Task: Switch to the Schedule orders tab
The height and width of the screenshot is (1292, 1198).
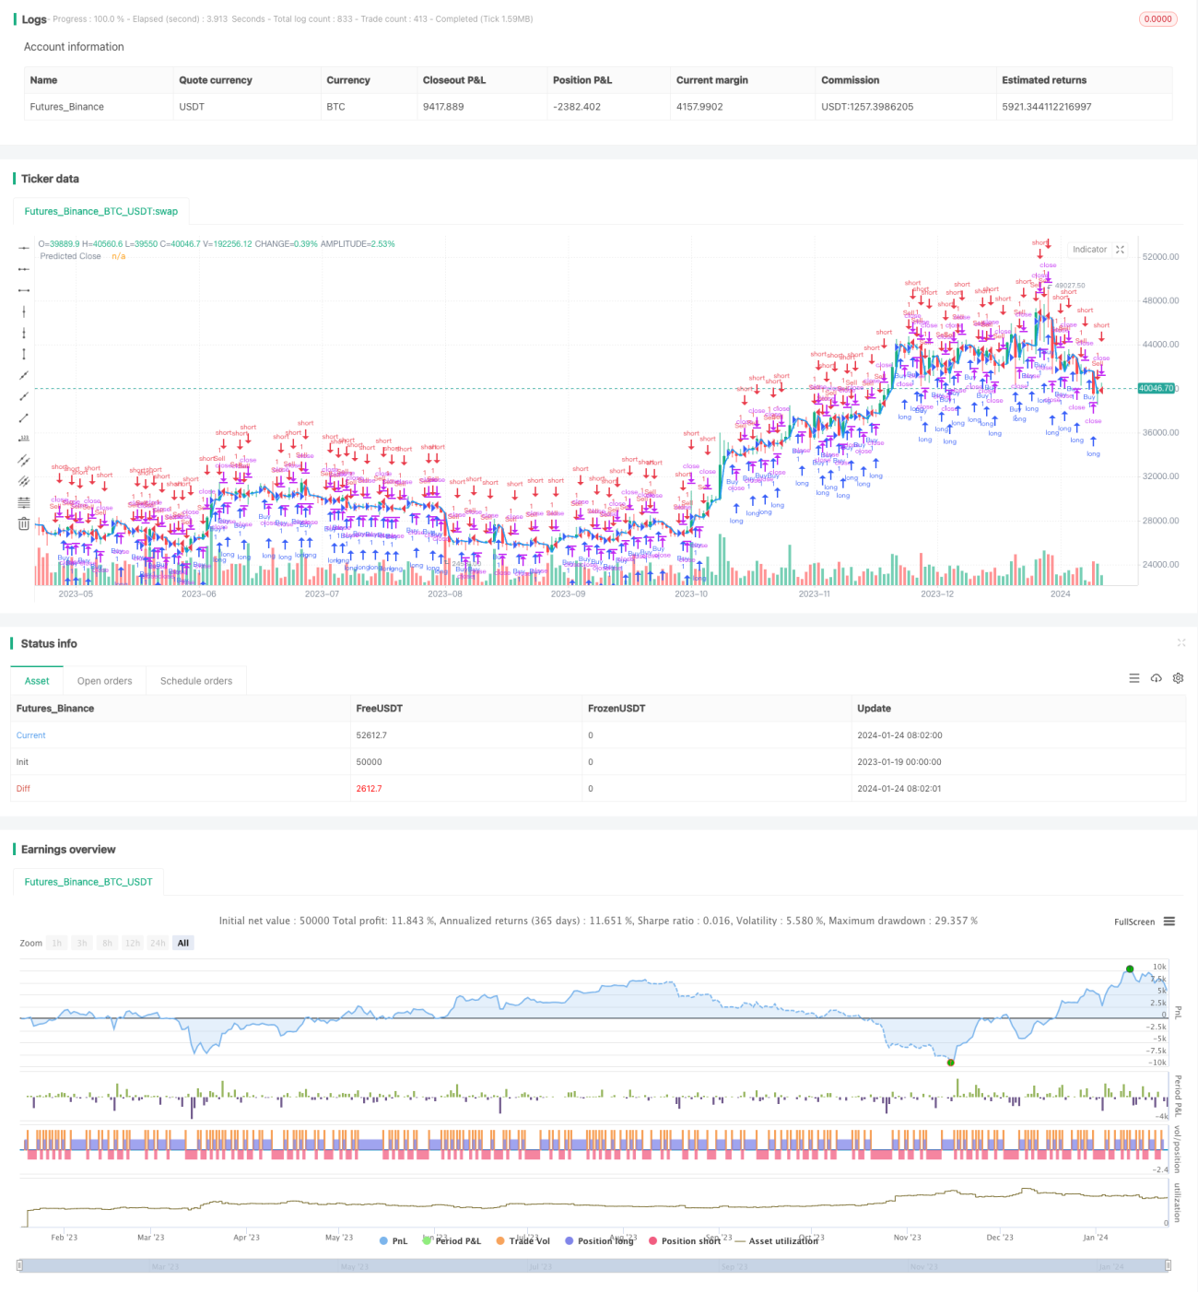Action: [196, 681]
